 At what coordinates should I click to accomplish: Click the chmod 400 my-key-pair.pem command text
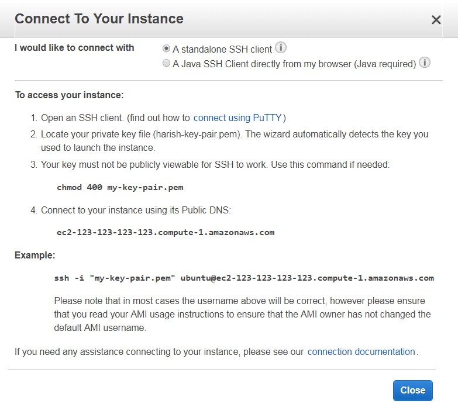120,187
